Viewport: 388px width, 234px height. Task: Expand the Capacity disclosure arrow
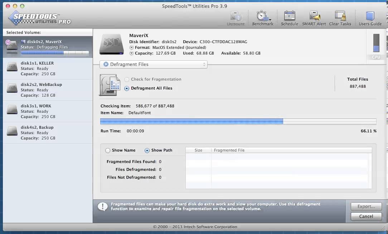(x=131, y=53)
